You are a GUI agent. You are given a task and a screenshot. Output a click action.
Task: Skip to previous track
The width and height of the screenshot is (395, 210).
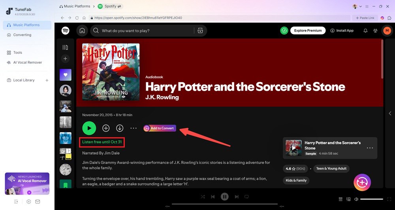pos(213,197)
